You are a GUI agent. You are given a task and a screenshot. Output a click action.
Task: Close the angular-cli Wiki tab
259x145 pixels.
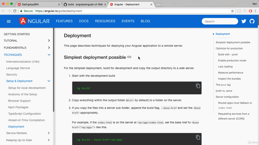(105, 4)
